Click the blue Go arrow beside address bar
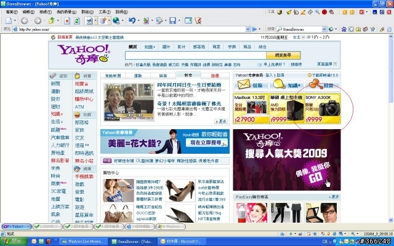394x246 pixels. click(254, 29)
